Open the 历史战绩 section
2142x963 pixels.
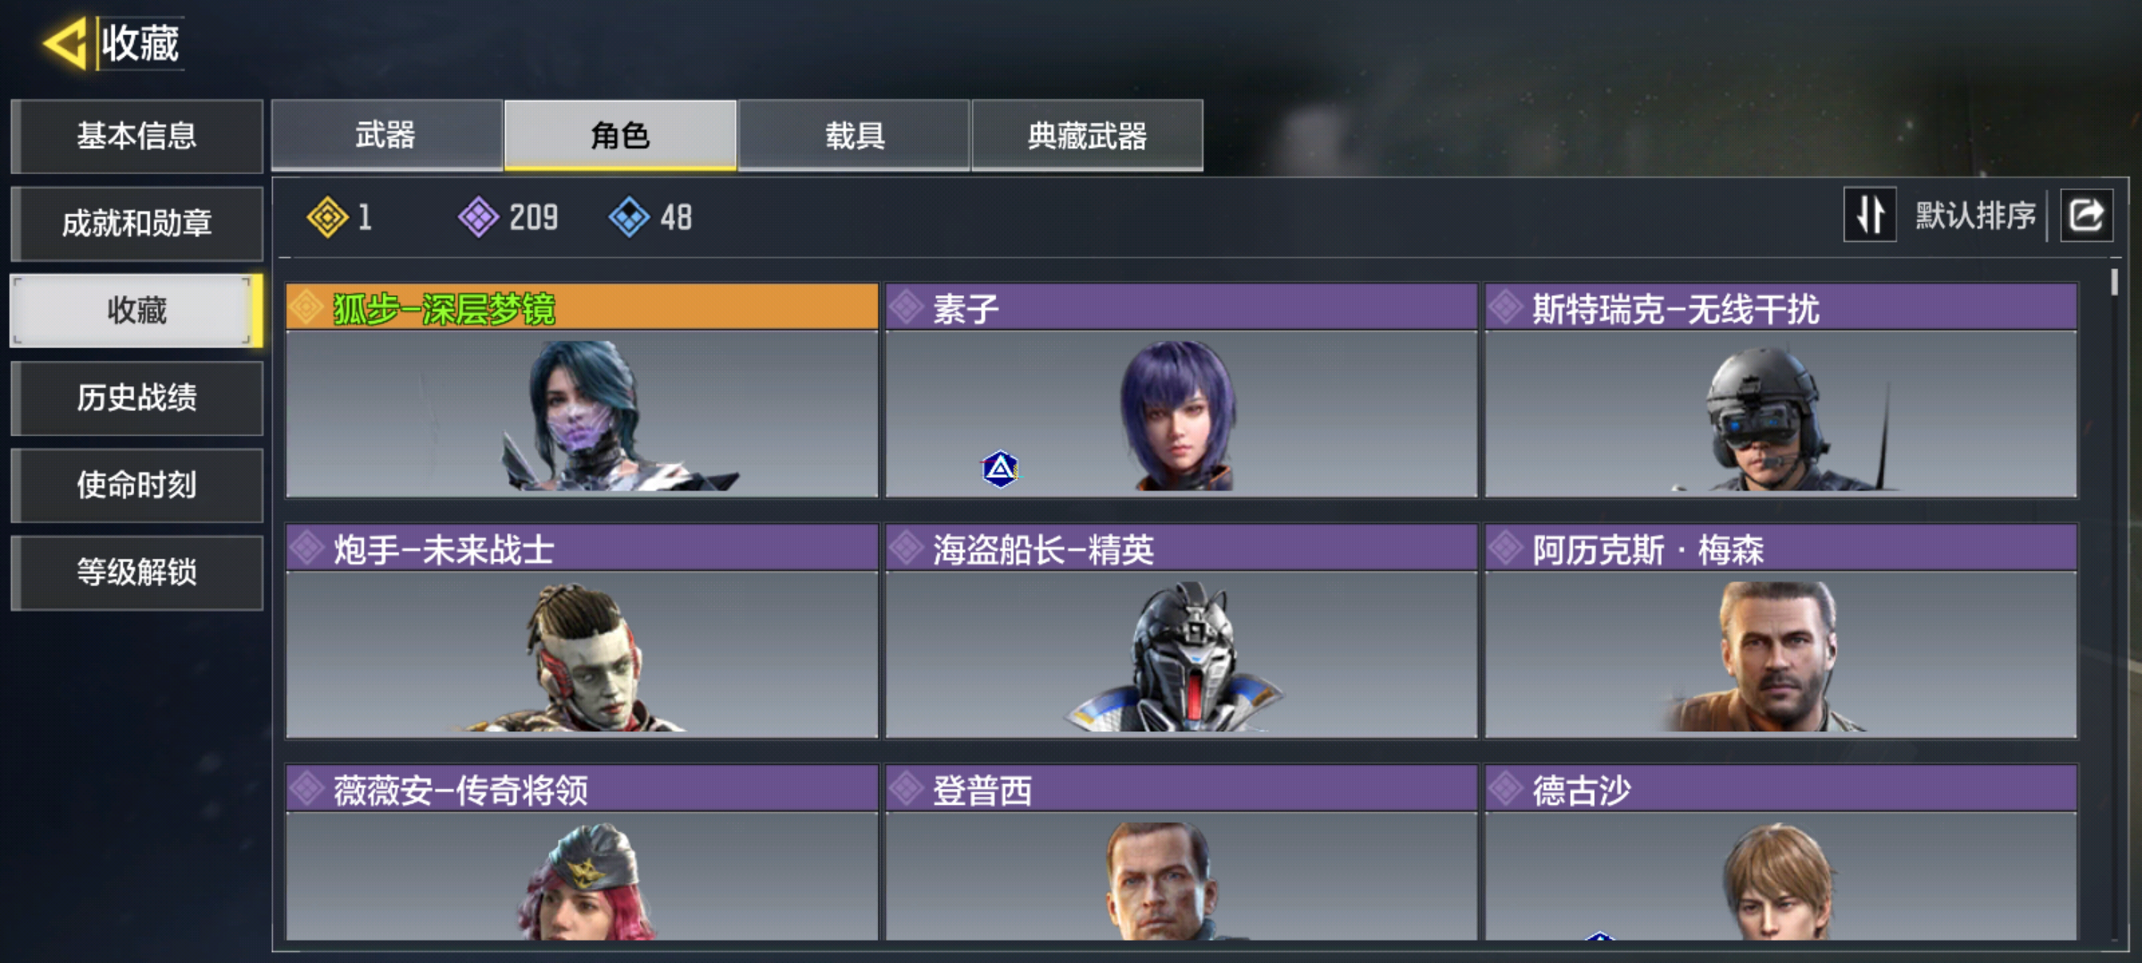coord(137,398)
